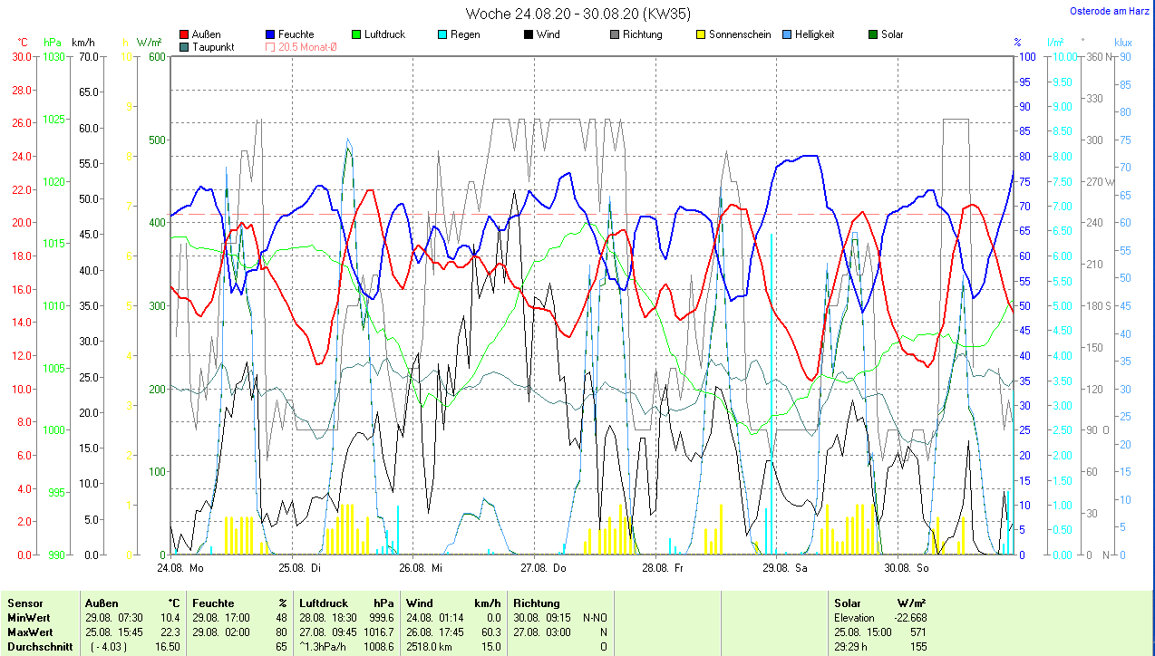Select the MaxWert row label
The width and height of the screenshot is (1155, 656).
30,632
